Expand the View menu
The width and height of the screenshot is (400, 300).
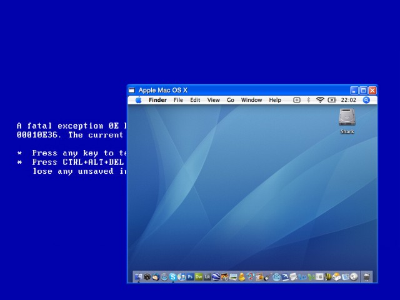214,100
